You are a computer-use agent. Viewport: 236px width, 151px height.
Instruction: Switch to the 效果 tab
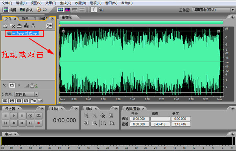(25, 18)
